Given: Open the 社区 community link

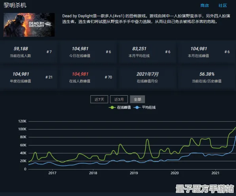Looking at the screenshot, I should pos(223,6).
